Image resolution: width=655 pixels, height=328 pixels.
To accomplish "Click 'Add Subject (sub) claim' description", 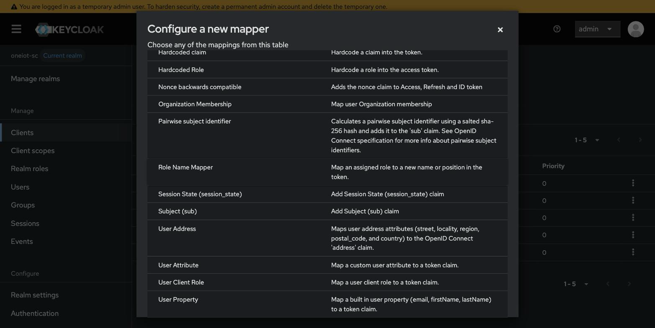I will pyautogui.click(x=365, y=211).
